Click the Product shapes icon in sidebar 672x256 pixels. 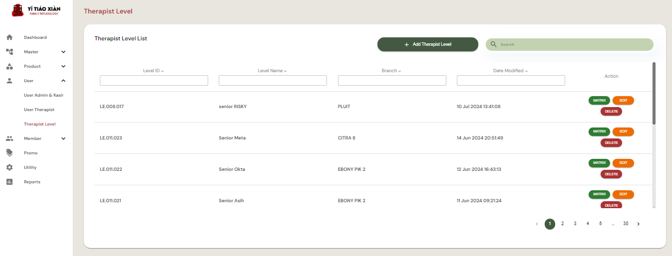[9, 66]
